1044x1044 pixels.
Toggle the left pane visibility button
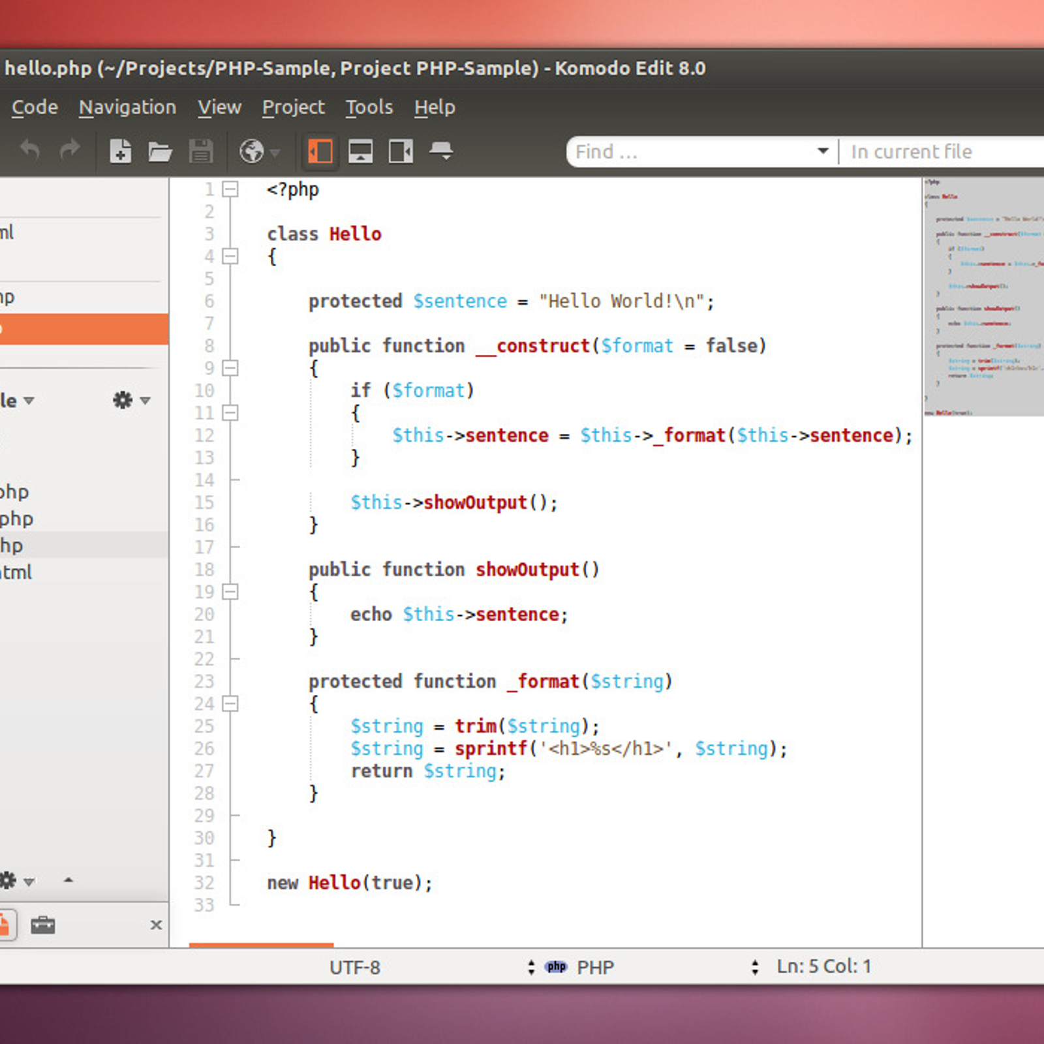320,151
